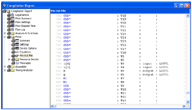Click pin name 'g' on line 801

pos(64,75)
